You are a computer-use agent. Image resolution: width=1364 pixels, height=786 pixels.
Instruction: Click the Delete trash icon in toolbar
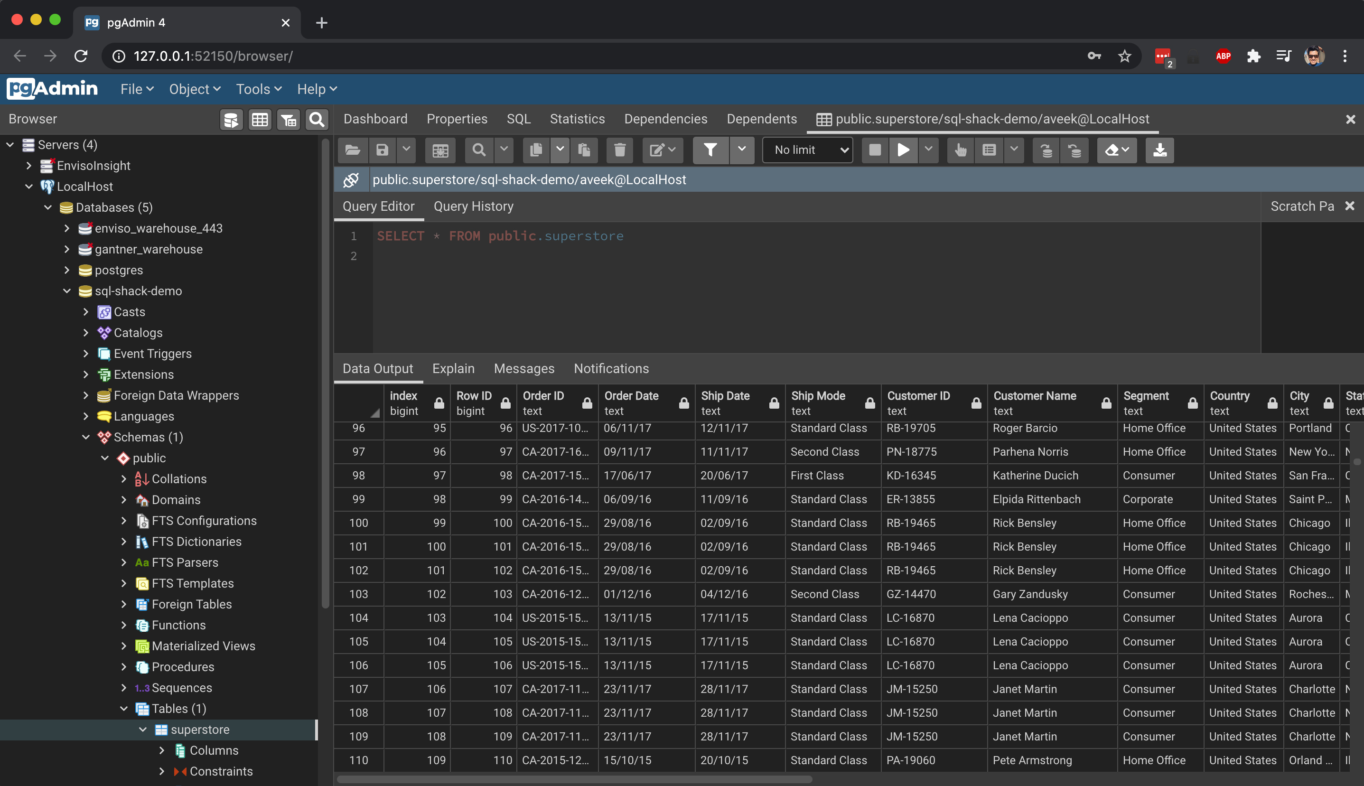coord(619,150)
